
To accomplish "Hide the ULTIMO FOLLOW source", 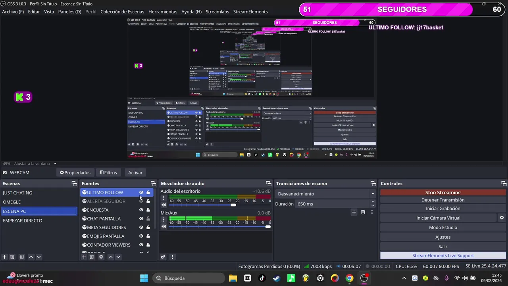I will click(141, 192).
